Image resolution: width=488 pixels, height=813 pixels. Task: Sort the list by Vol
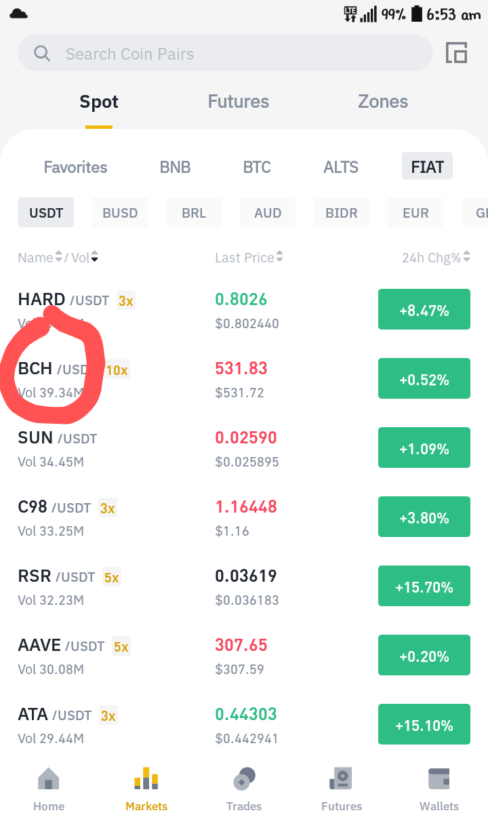pyautogui.click(x=85, y=257)
